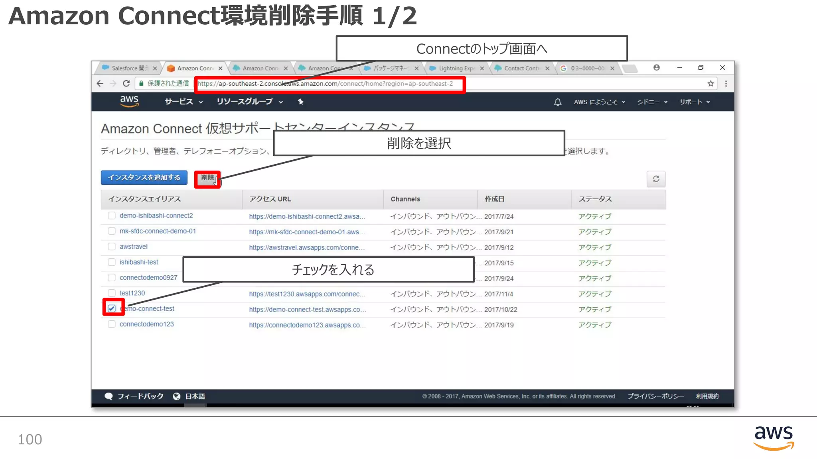This screenshot has width=817, height=459.
Task: Open the ishibashi-test instance link
Action: [138, 262]
